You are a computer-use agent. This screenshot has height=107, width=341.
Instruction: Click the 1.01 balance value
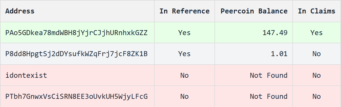(x=279, y=54)
